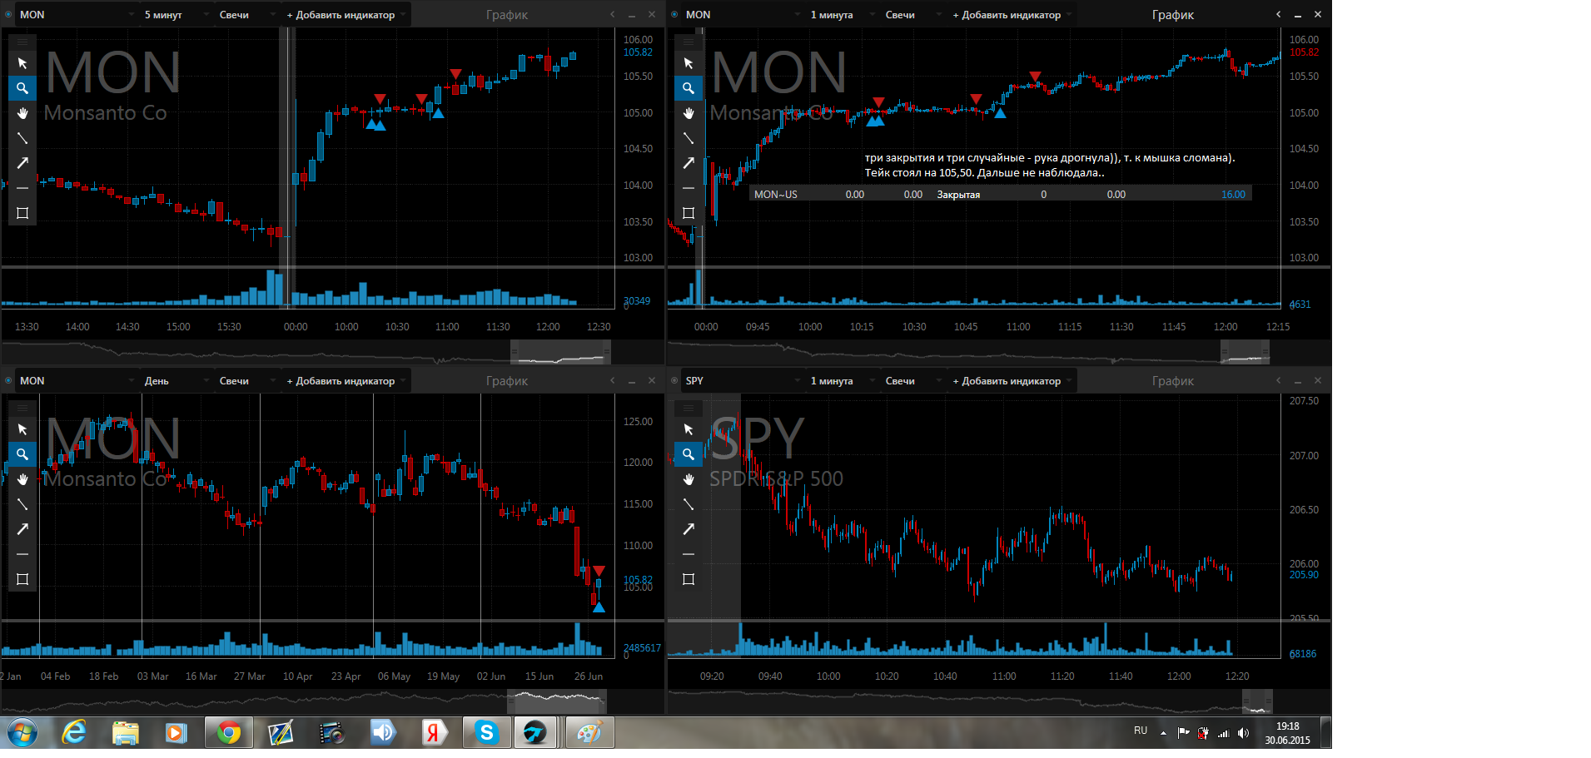Select rectangle tool in SPY chart

coord(689,579)
